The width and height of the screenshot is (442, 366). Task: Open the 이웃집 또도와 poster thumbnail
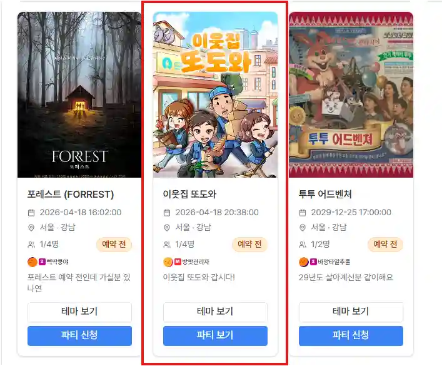(x=215, y=95)
